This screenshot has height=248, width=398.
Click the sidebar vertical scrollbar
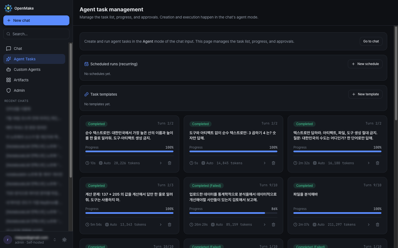(x=71, y=110)
